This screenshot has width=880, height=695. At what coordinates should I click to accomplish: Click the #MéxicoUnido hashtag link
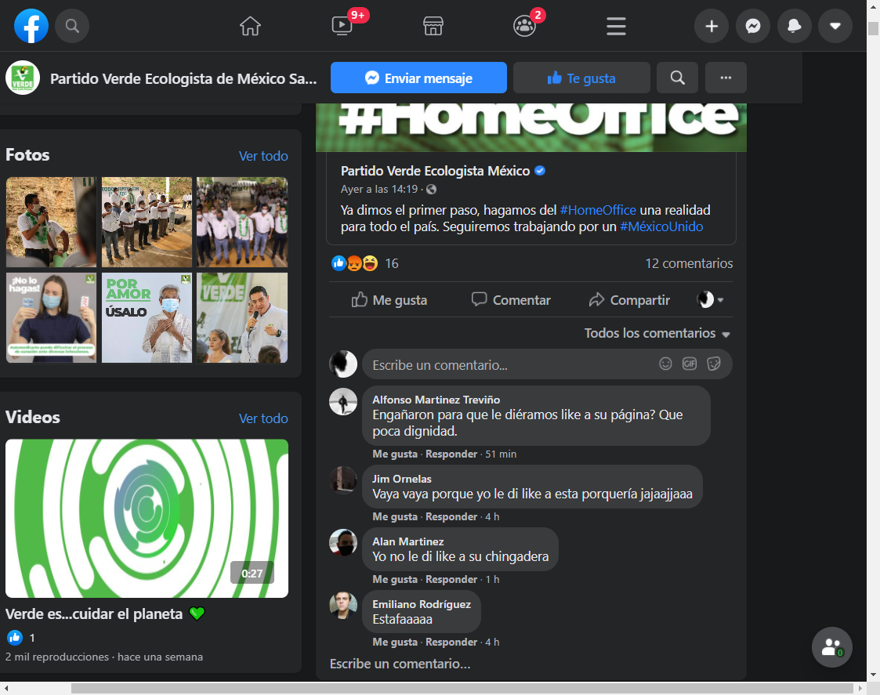pyautogui.click(x=661, y=226)
